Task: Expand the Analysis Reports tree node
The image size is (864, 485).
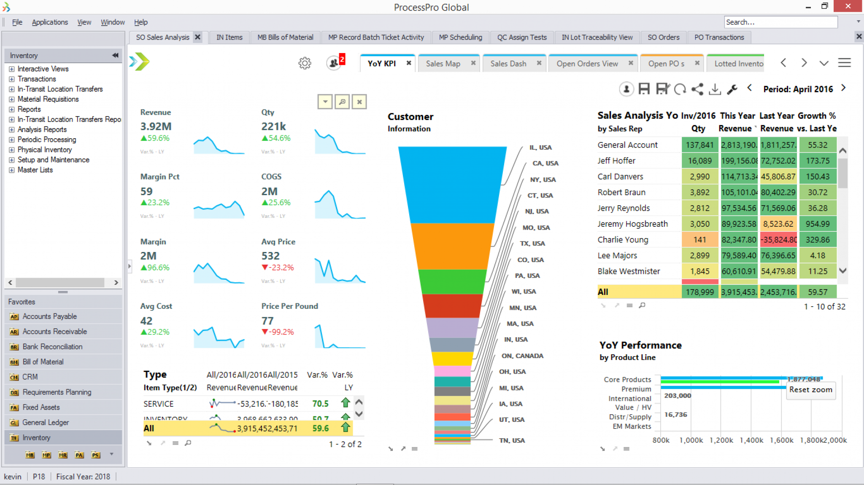Action: click(x=11, y=129)
